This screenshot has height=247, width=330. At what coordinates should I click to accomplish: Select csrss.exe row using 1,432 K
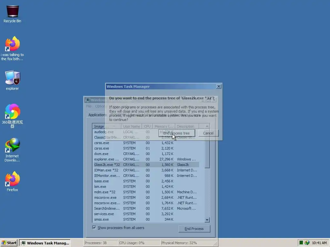146,143
